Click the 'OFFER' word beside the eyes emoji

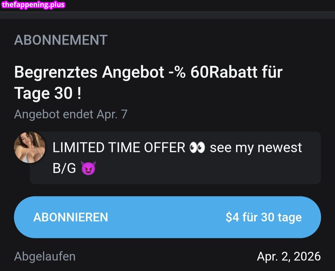(x=164, y=147)
